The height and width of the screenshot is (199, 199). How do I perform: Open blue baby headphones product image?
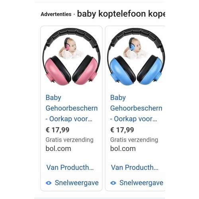136,57
